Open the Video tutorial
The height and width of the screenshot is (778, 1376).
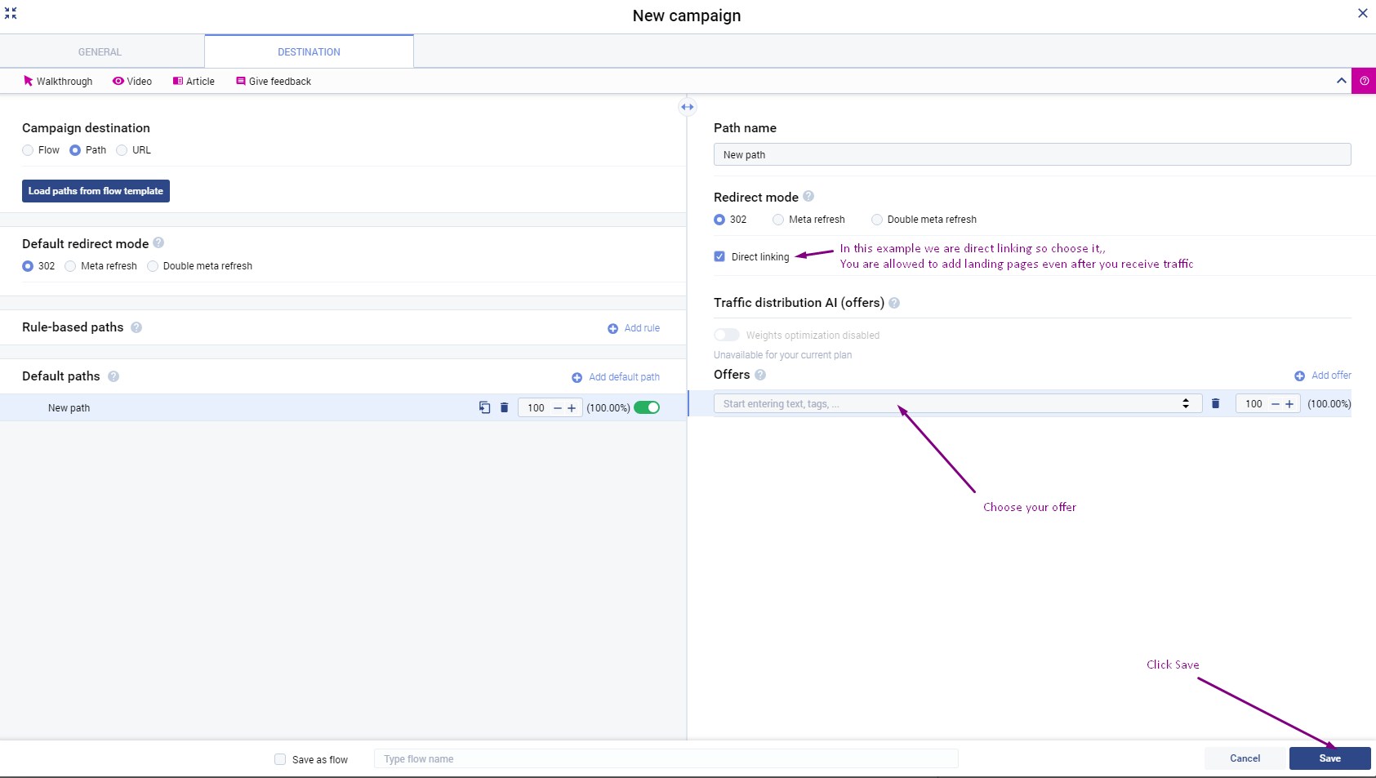coord(132,81)
